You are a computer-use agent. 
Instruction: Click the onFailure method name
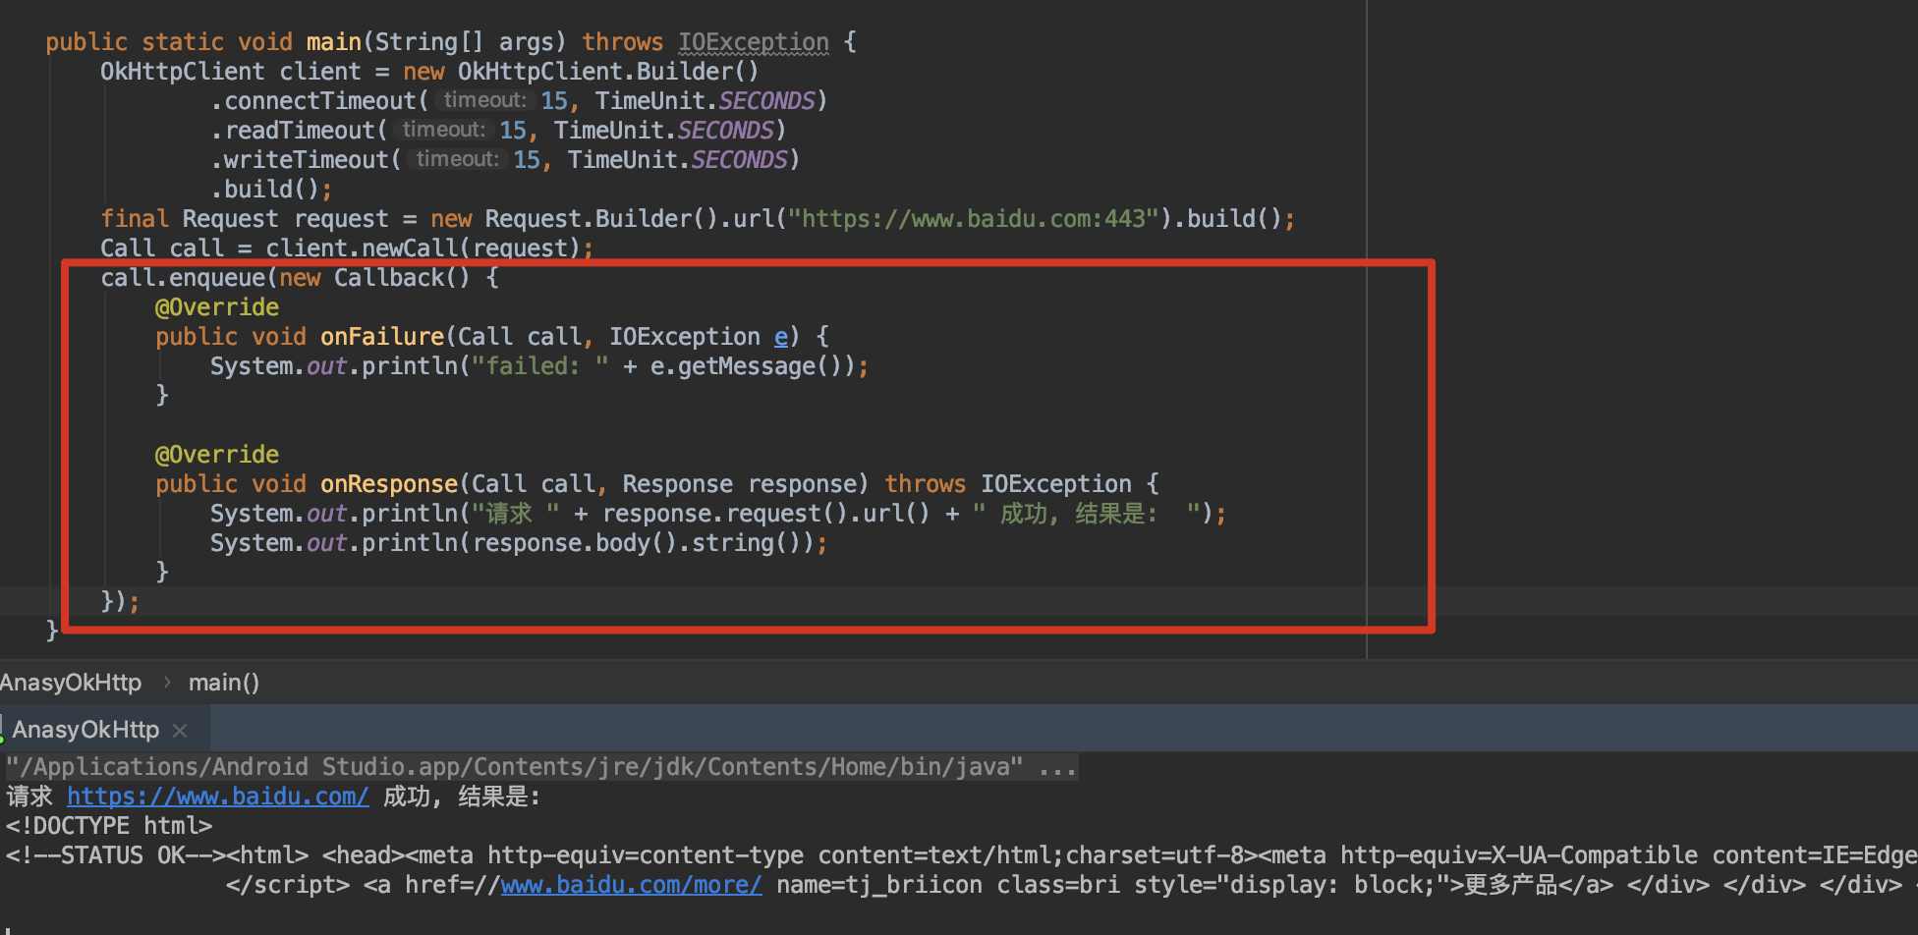pos(382,337)
